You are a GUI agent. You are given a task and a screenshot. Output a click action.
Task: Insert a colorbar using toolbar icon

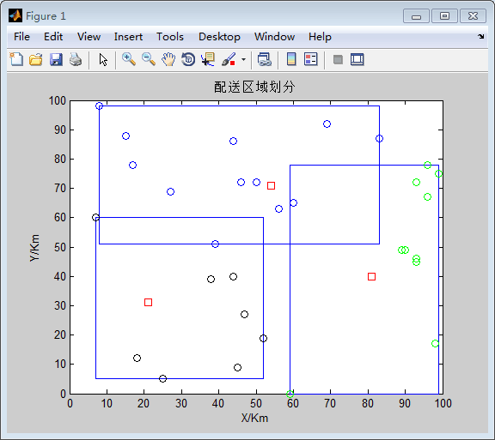pos(291,59)
